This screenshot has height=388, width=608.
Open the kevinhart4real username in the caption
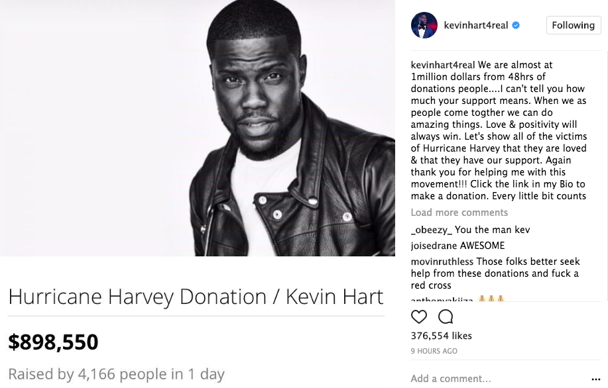click(443, 65)
